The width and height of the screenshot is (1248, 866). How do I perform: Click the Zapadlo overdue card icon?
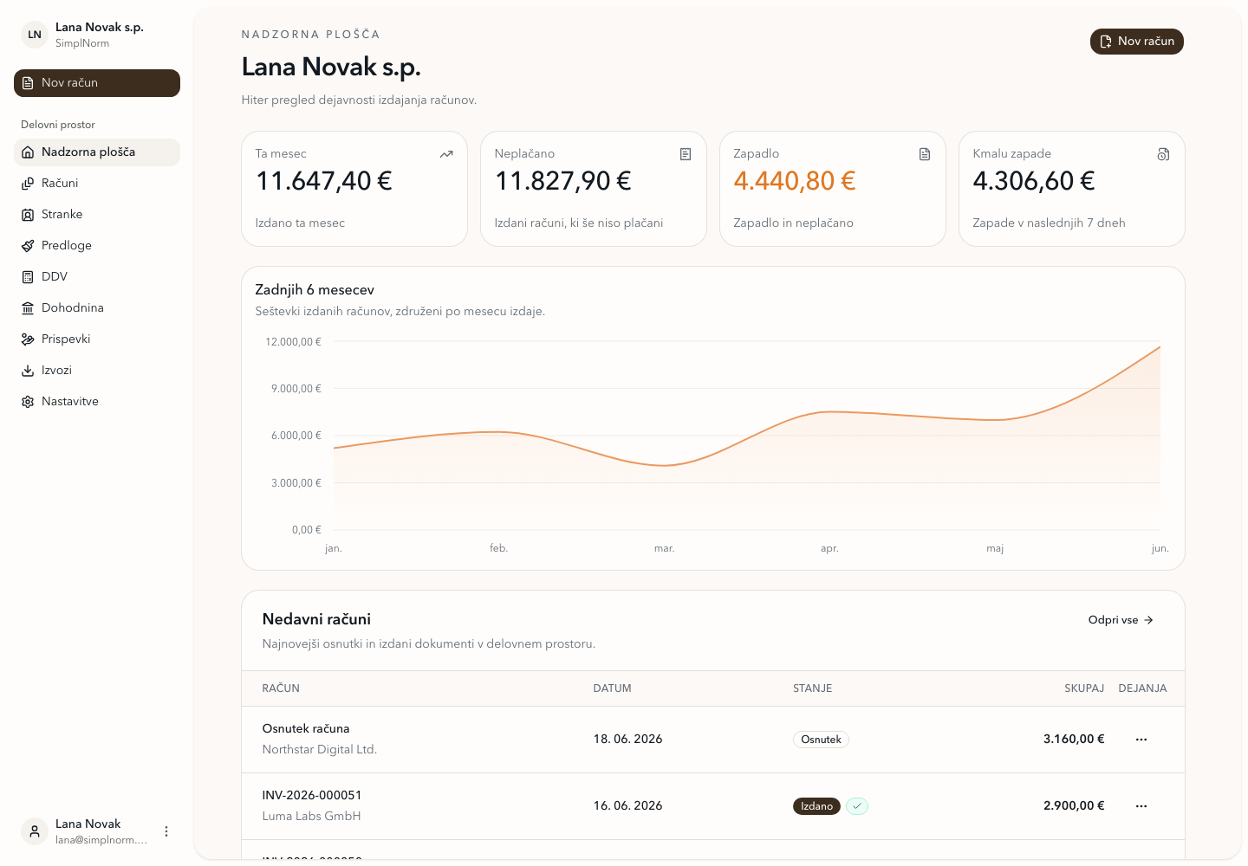[x=925, y=154]
